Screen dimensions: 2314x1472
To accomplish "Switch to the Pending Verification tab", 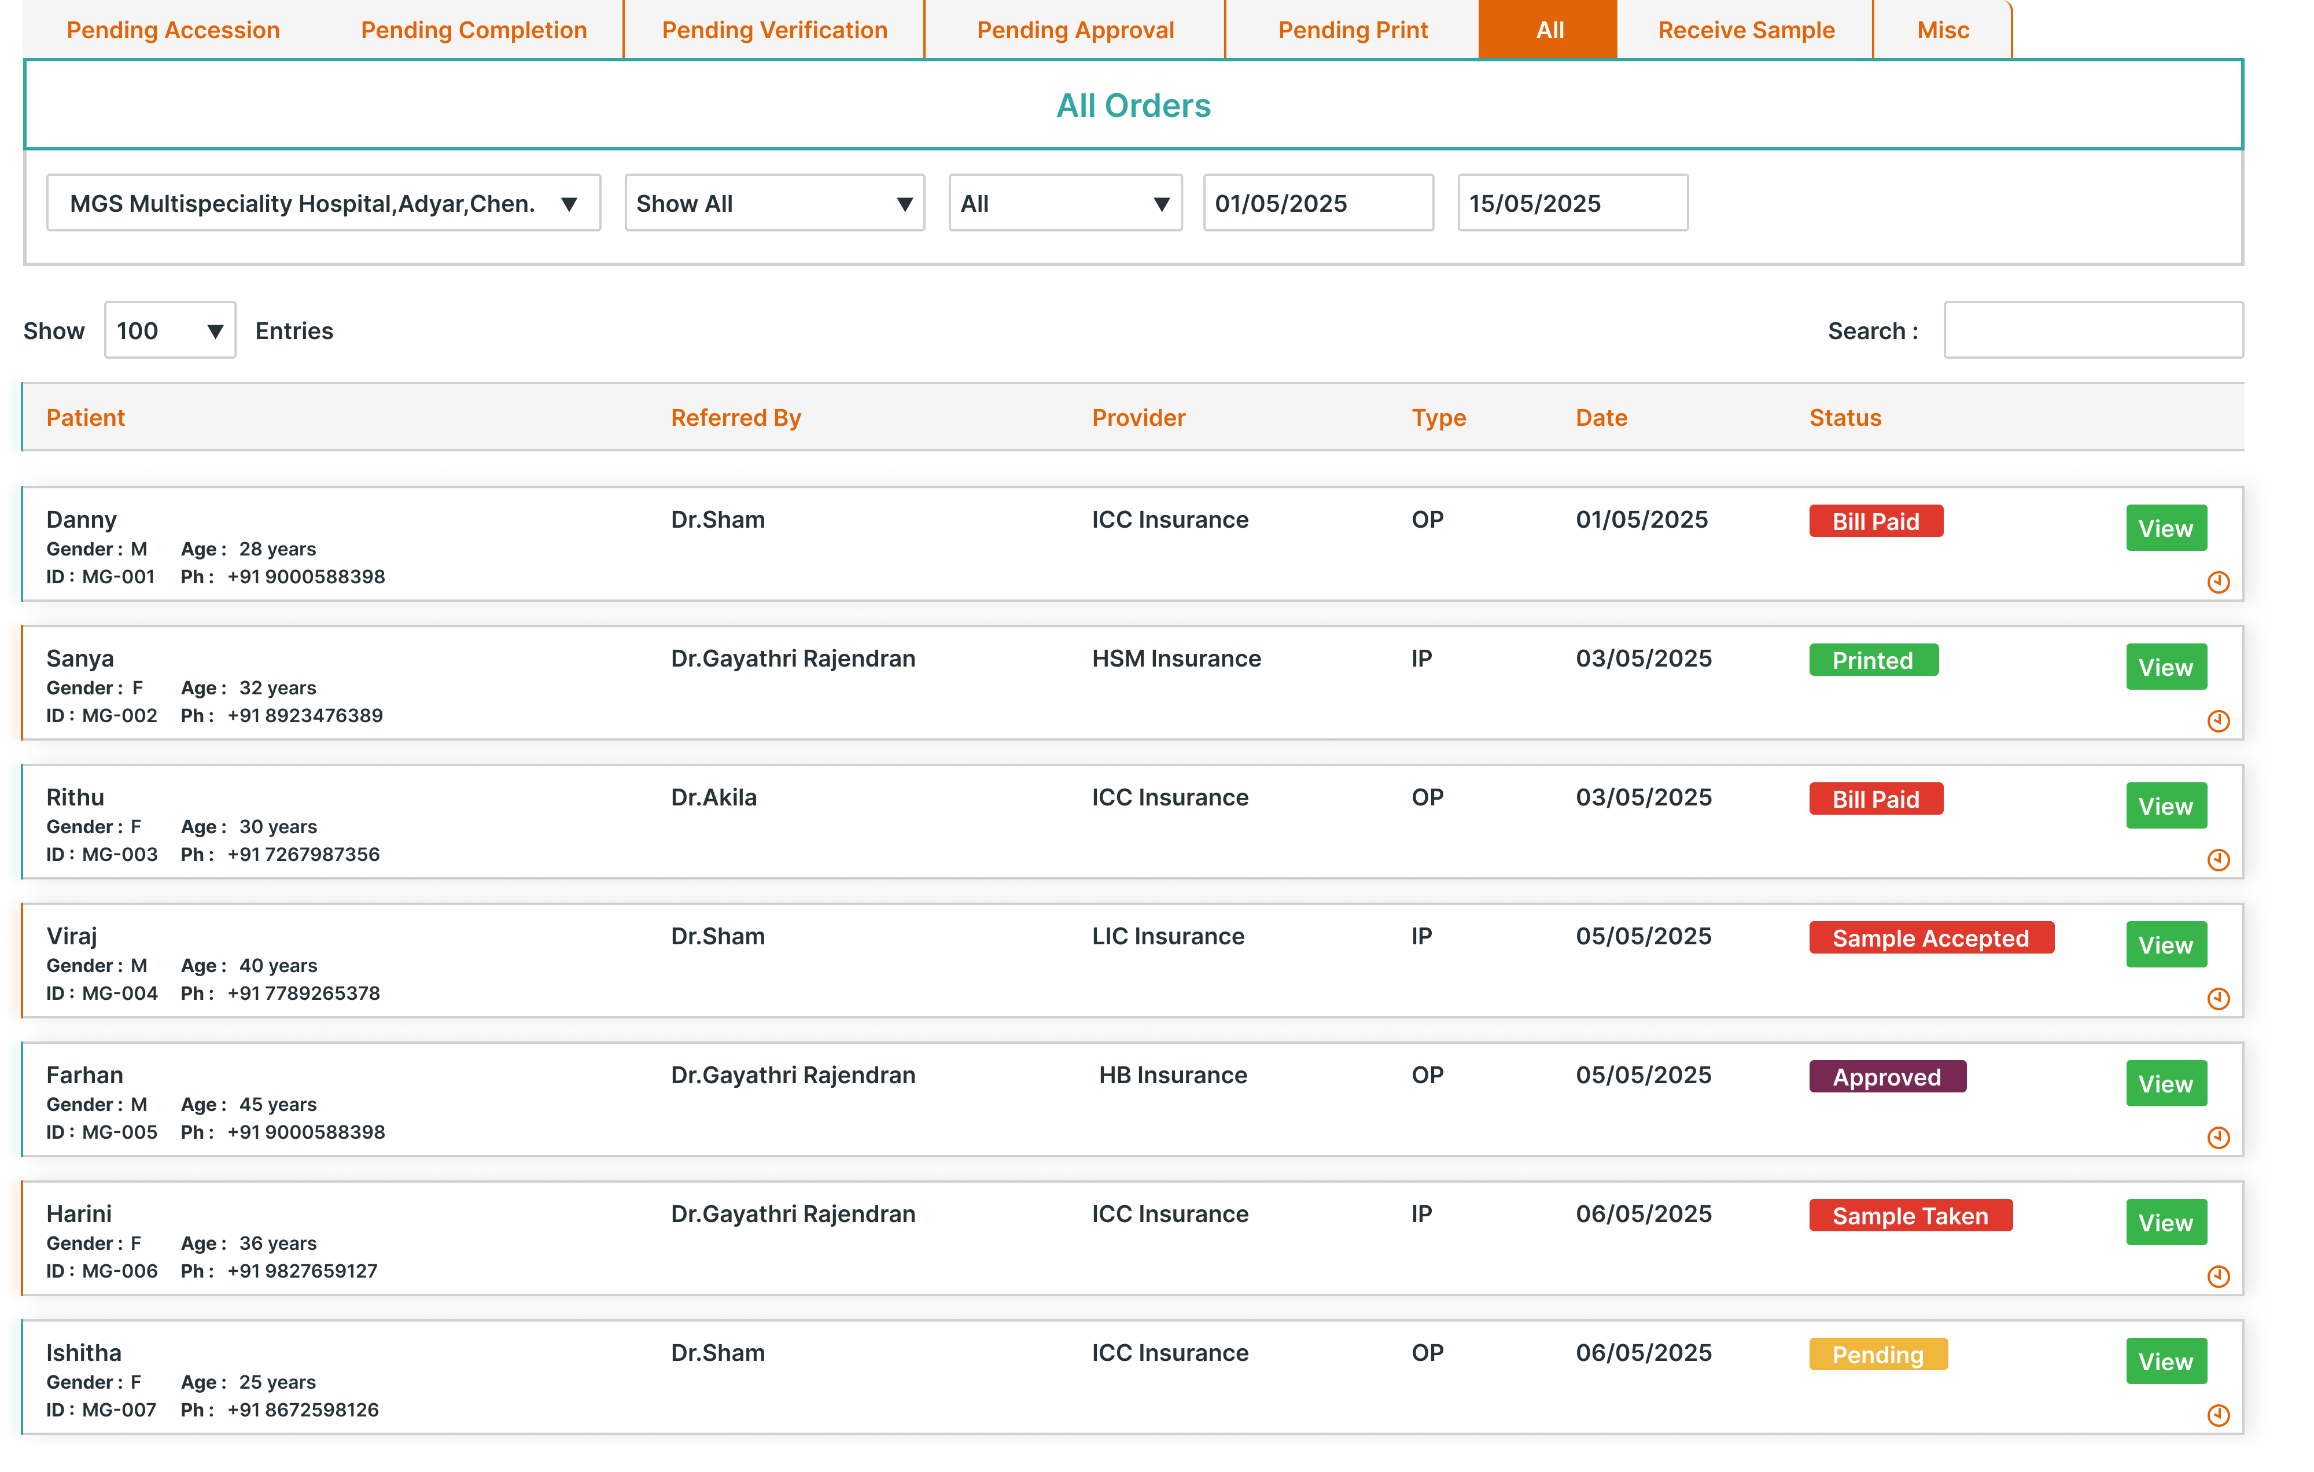I will click(773, 30).
